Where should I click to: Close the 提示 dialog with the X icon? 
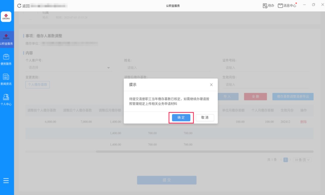(211, 85)
